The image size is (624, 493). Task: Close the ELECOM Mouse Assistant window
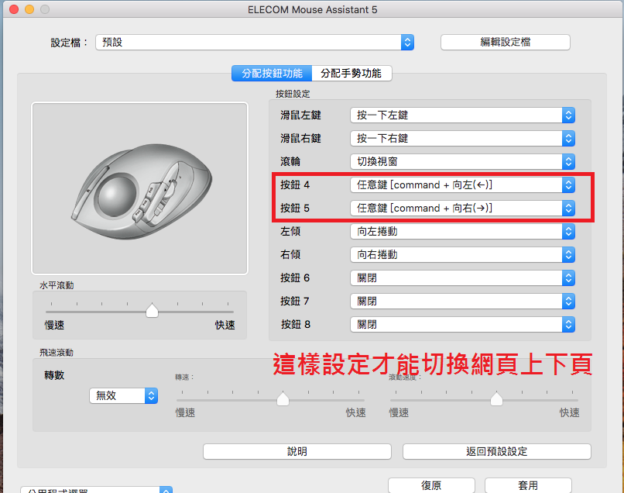click(14, 9)
